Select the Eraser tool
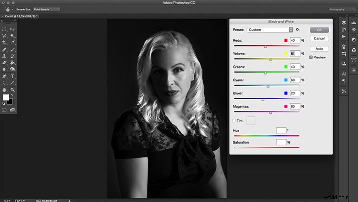Viewport: 358px width, 202px height. (x=4, y=63)
